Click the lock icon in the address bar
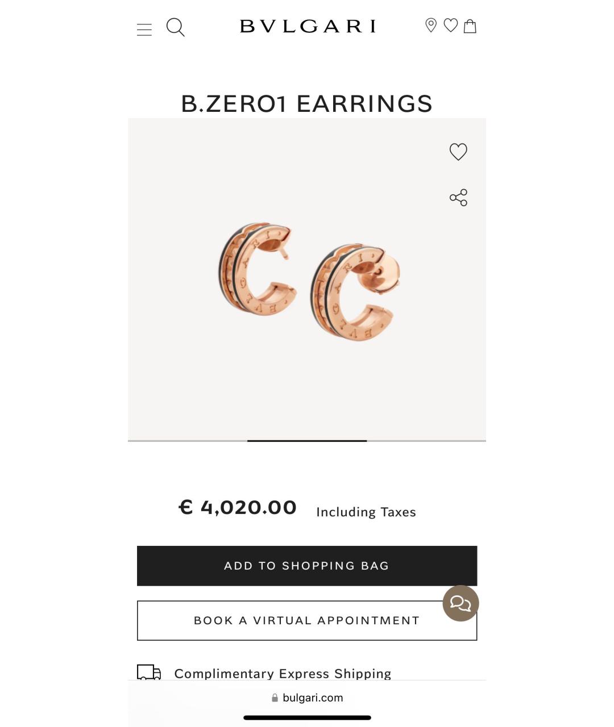614x727 pixels. 275,697
